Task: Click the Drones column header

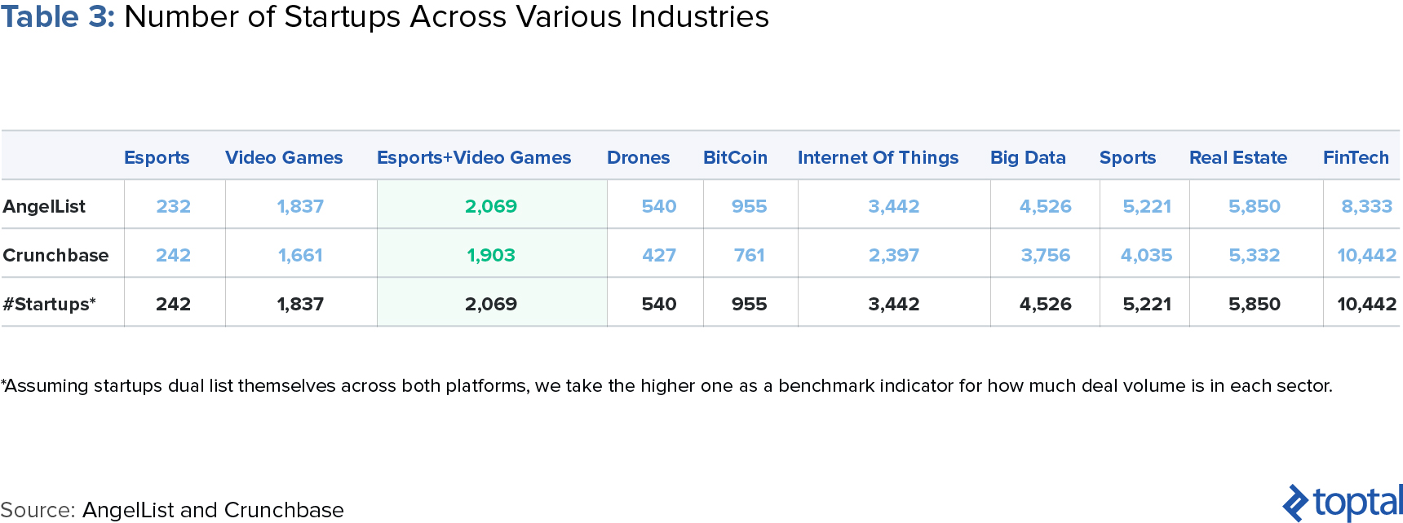Action: tap(638, 157)
